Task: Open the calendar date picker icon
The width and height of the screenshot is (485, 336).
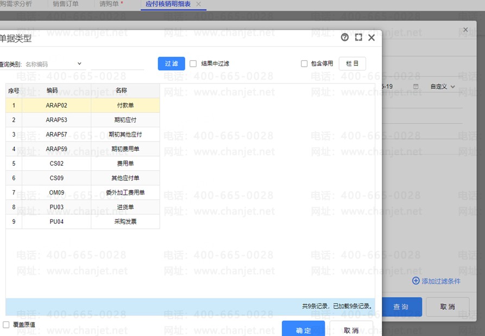Action: [416, 87]
